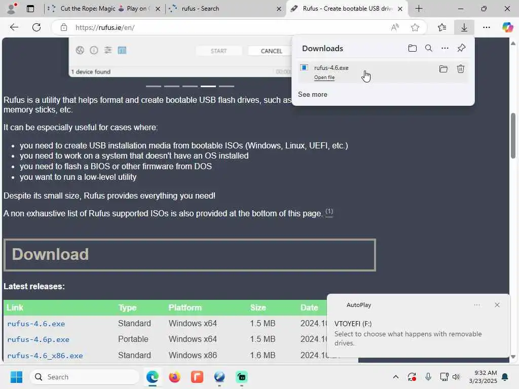Click the Download section heading
The image size is (519, 389).
(50, 254)
